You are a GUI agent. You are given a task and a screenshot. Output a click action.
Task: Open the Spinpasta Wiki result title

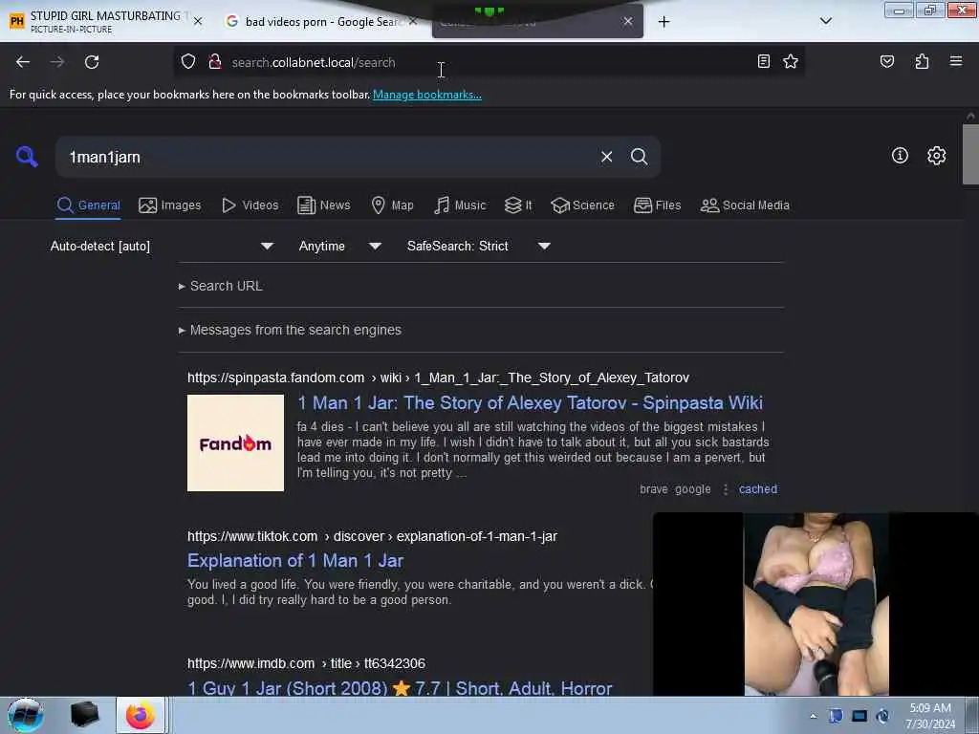530,402
